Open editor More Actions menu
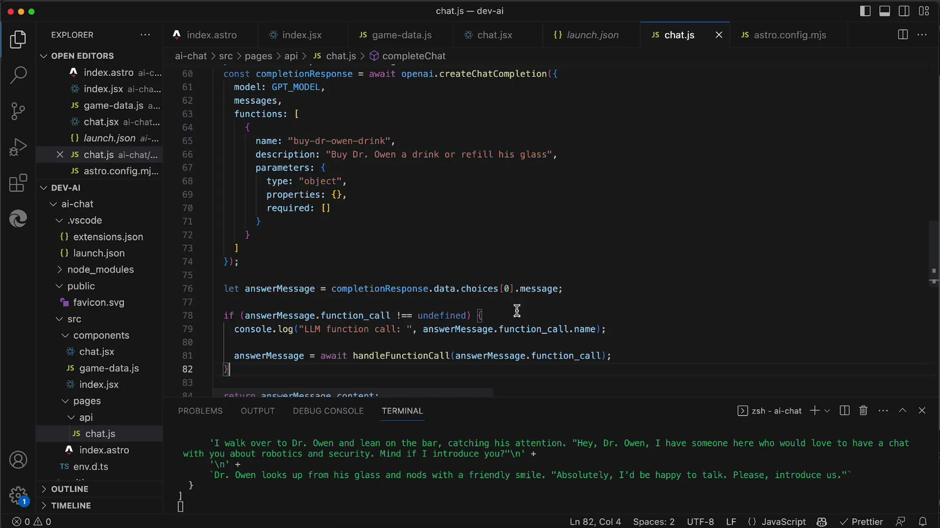 [922, 35]
